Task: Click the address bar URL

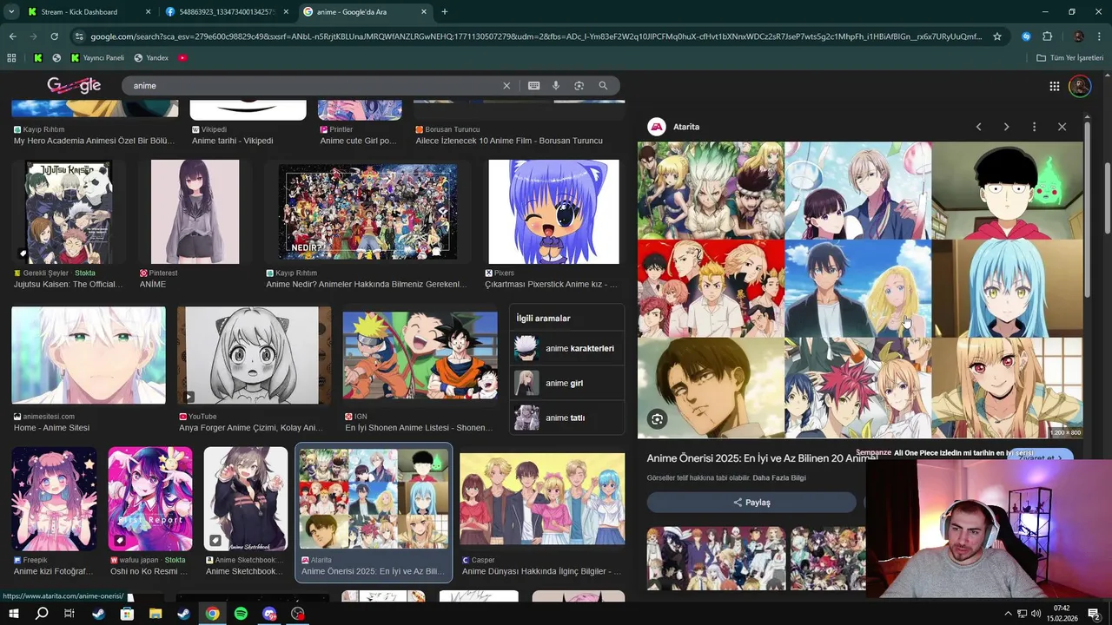Action: coord(536,36)
